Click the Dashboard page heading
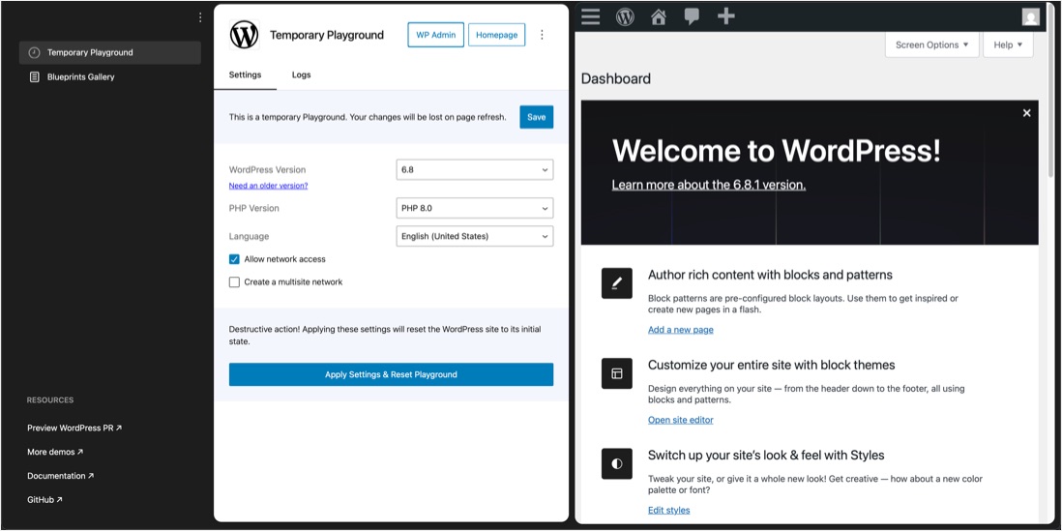The height and width of the screenshot is (531, 1062). (x=616, y=78)
